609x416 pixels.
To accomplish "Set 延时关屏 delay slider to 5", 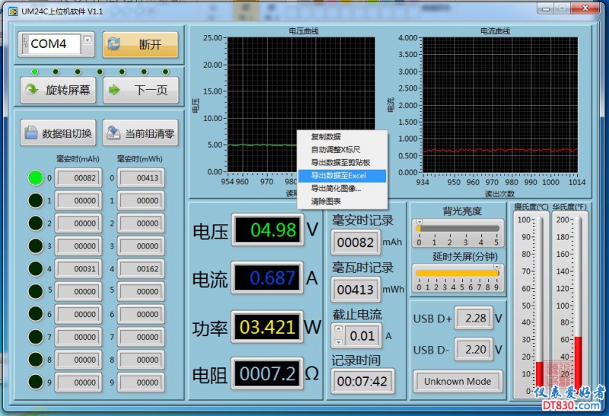I will click(x=462, y=272).
